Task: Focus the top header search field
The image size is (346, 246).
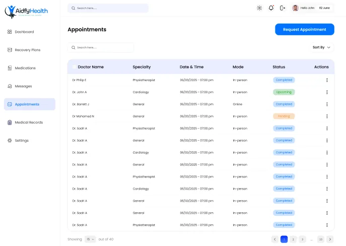Action: 108,8
